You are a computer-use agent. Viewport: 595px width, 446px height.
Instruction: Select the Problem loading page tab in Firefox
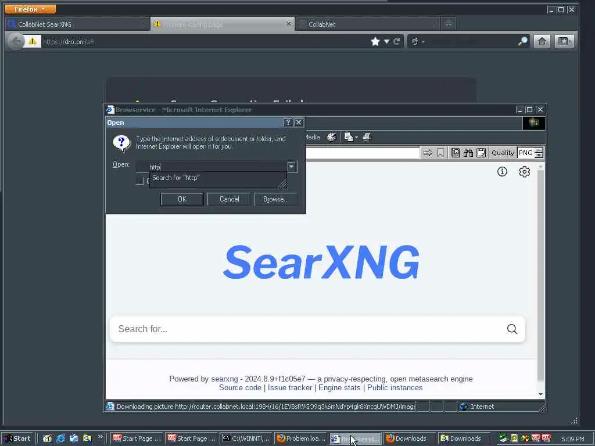[223, 24]
